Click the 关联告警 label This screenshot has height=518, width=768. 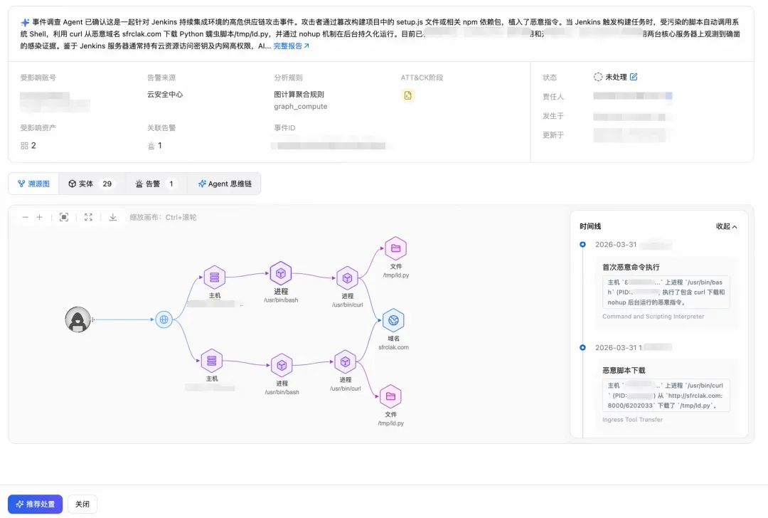pyautogui.click(x=161, y=127)
